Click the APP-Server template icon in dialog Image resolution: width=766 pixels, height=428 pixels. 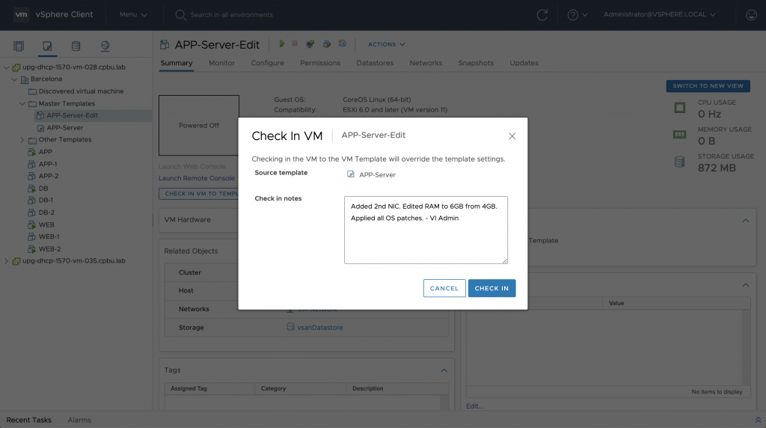[x=350, y=174]
